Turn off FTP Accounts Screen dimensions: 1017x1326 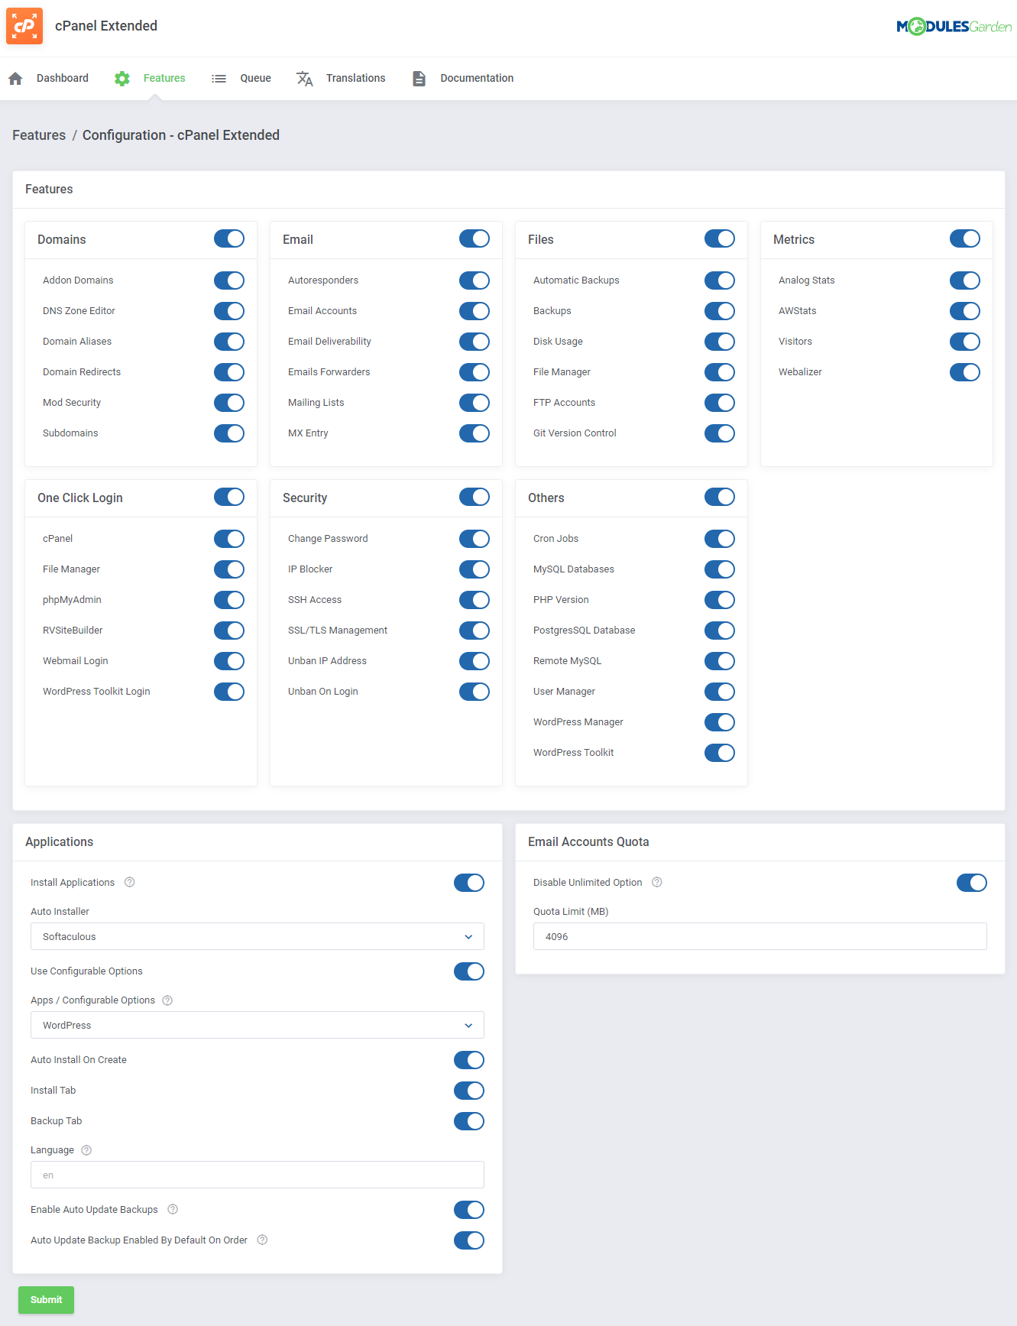(x=720, y=403)
